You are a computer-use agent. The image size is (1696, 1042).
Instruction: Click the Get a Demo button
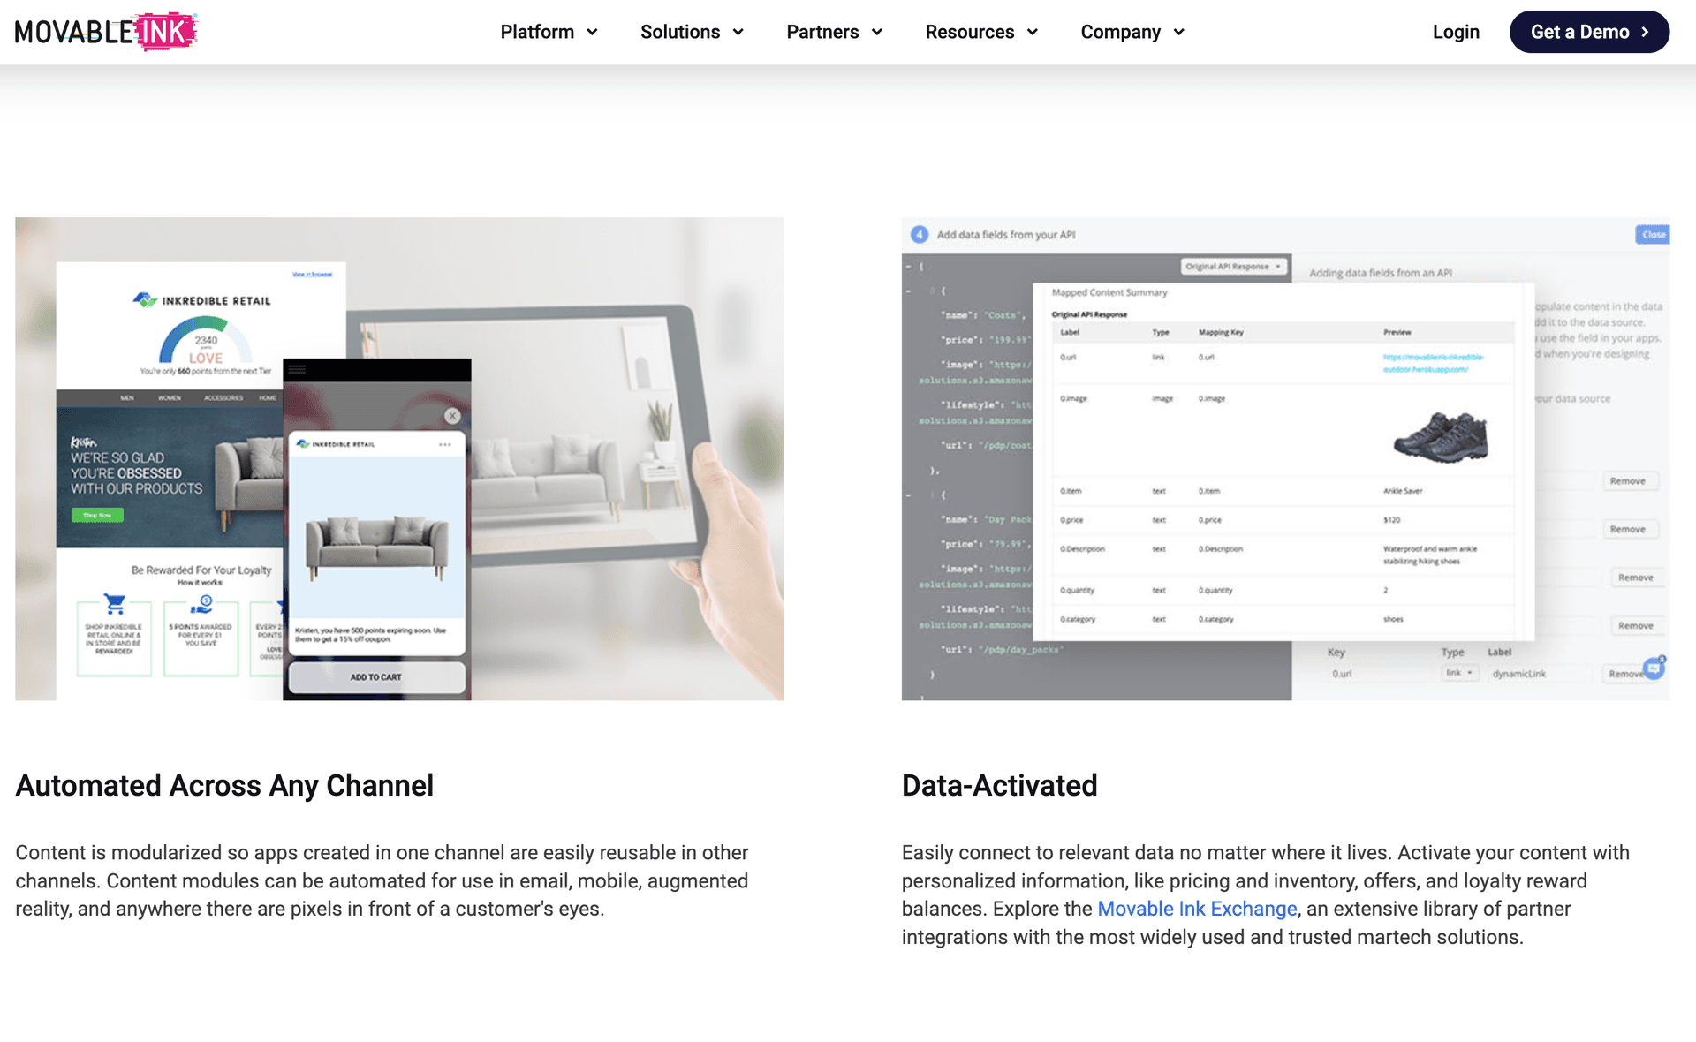point(1589,32)
